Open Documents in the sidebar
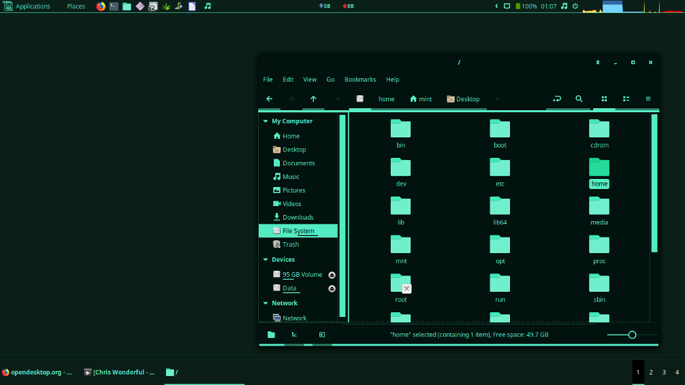 tap(298, 163)
